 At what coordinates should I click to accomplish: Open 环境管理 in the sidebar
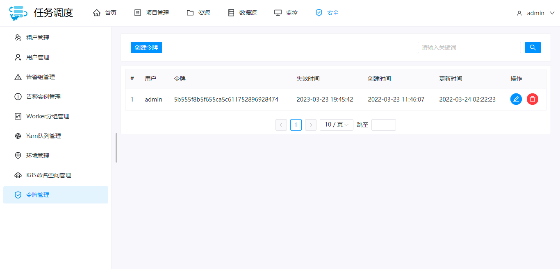coord(38,156)
